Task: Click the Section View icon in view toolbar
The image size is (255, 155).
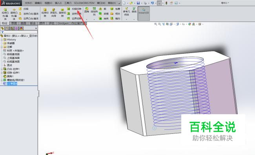Action: coord(168,24)
